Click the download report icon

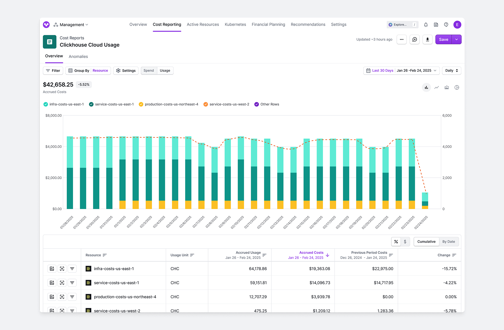[x=427, y=39]
